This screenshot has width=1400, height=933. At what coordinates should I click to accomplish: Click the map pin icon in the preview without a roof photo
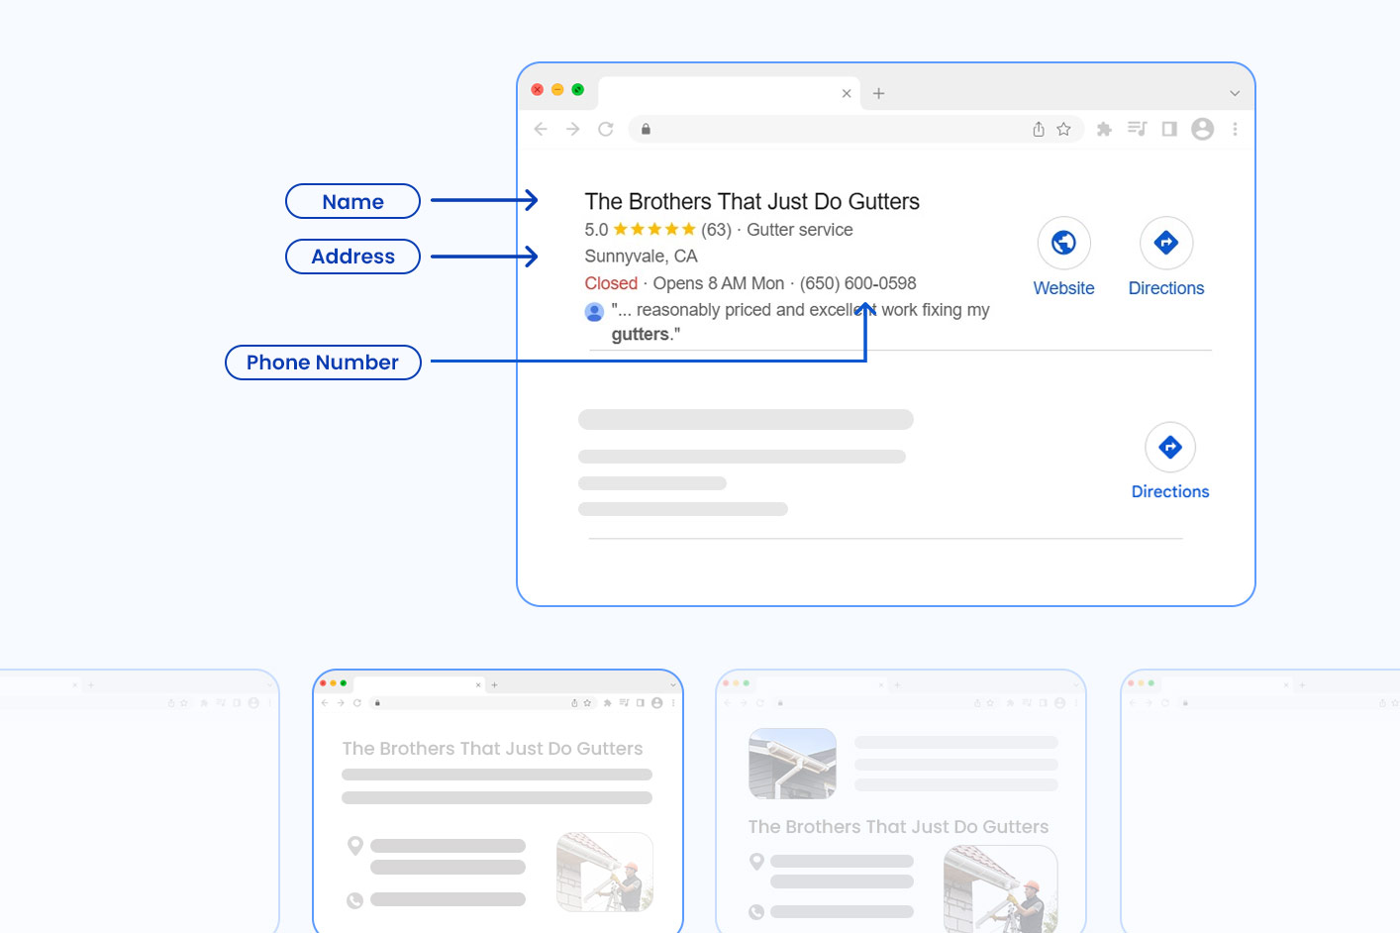(x=355, y=846)
